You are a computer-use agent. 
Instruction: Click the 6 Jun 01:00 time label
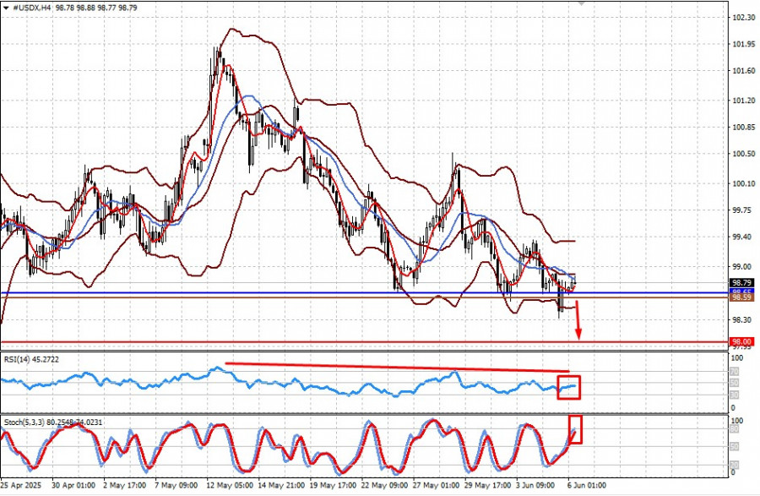(587, 485)
